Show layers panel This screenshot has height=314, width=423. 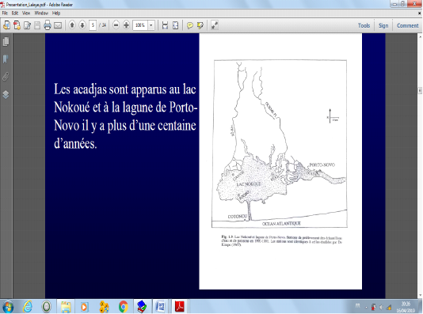[x=6, y=94]
